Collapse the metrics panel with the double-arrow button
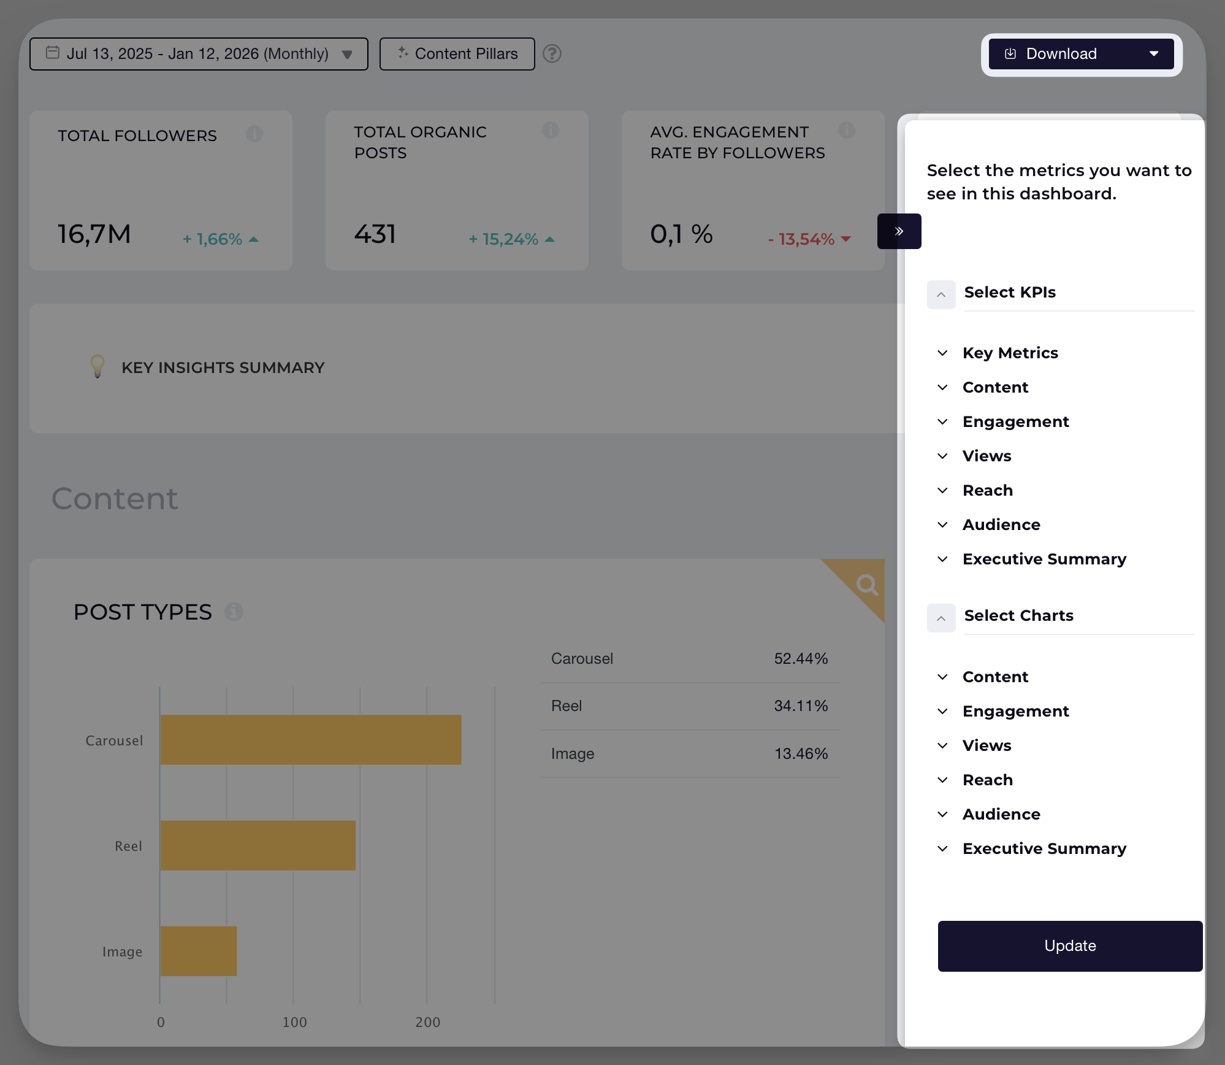Viewport: 1225px width, 1065px height. click(x=899, y=231)
